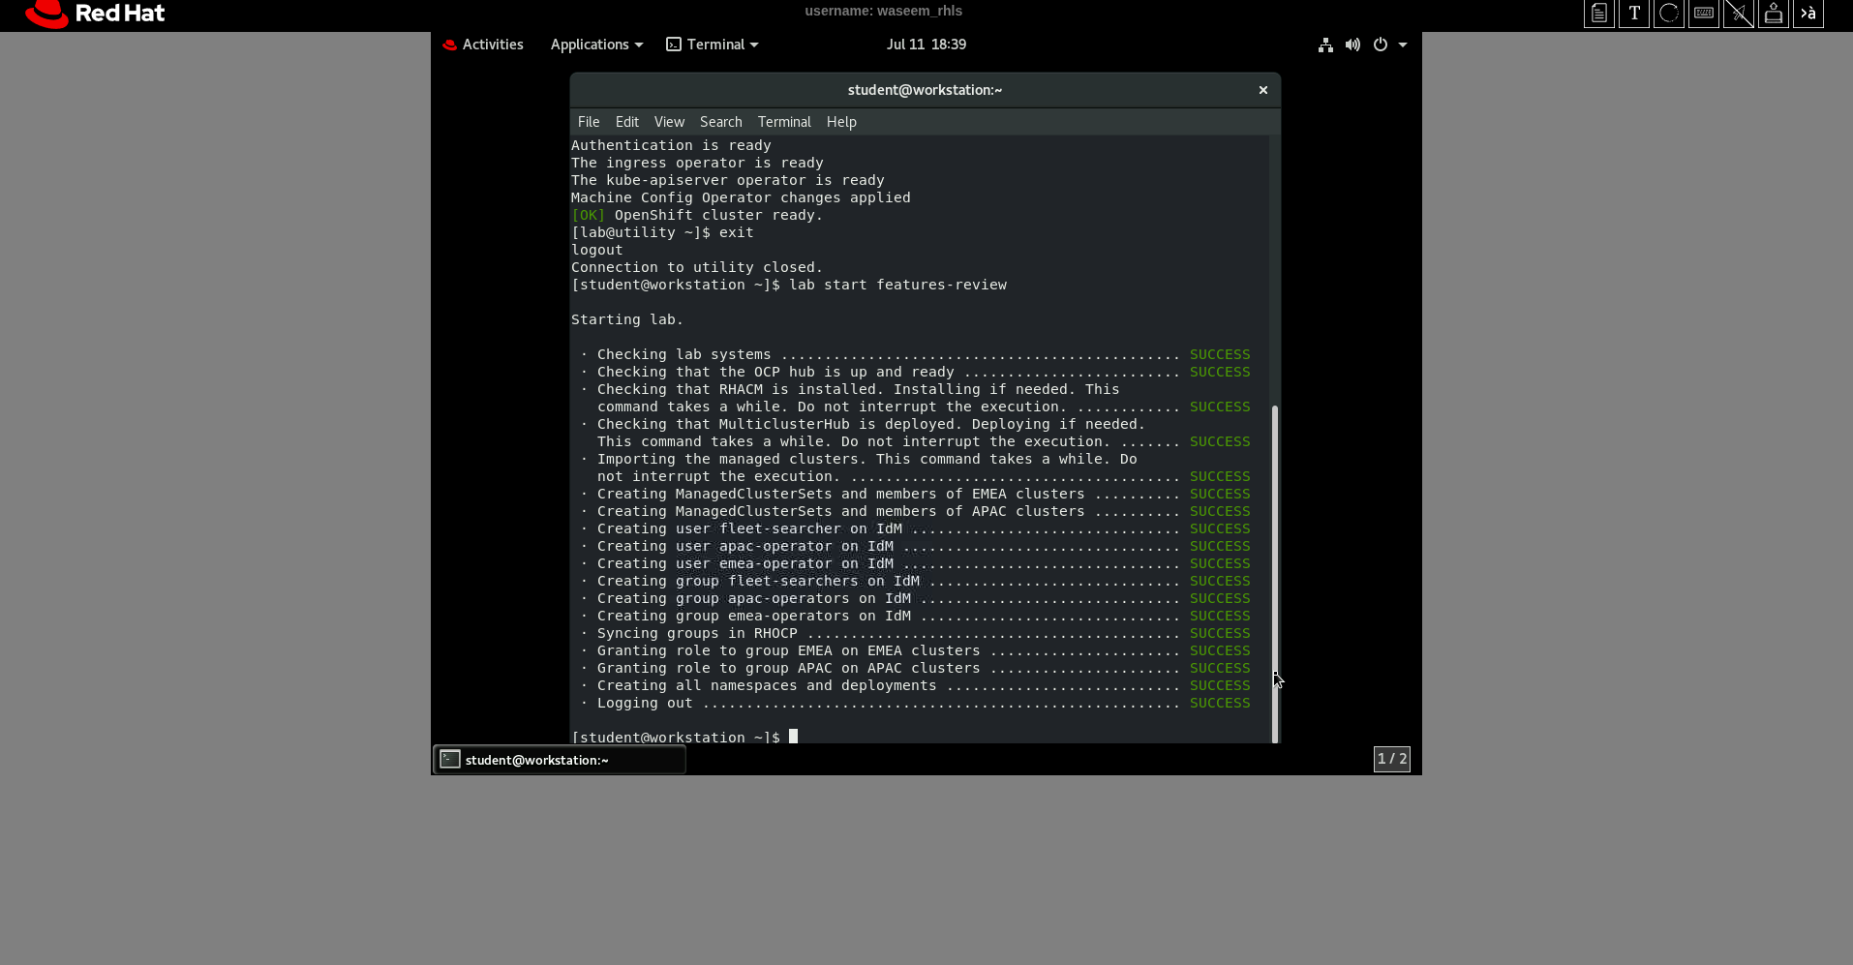1853x965 pixels.
Task: Click the 'username: waseem_rhls' label
Action: (883, 11)
